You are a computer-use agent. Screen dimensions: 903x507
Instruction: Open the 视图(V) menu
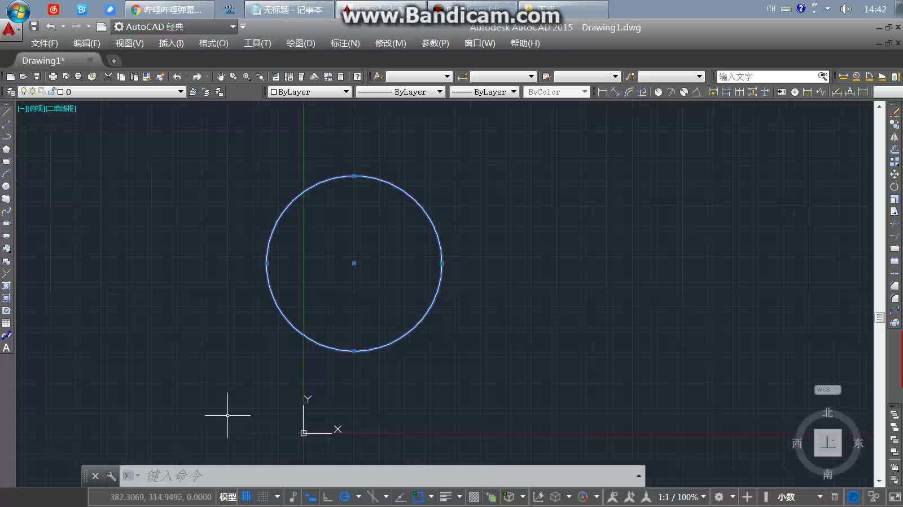(x=130, y=43)
